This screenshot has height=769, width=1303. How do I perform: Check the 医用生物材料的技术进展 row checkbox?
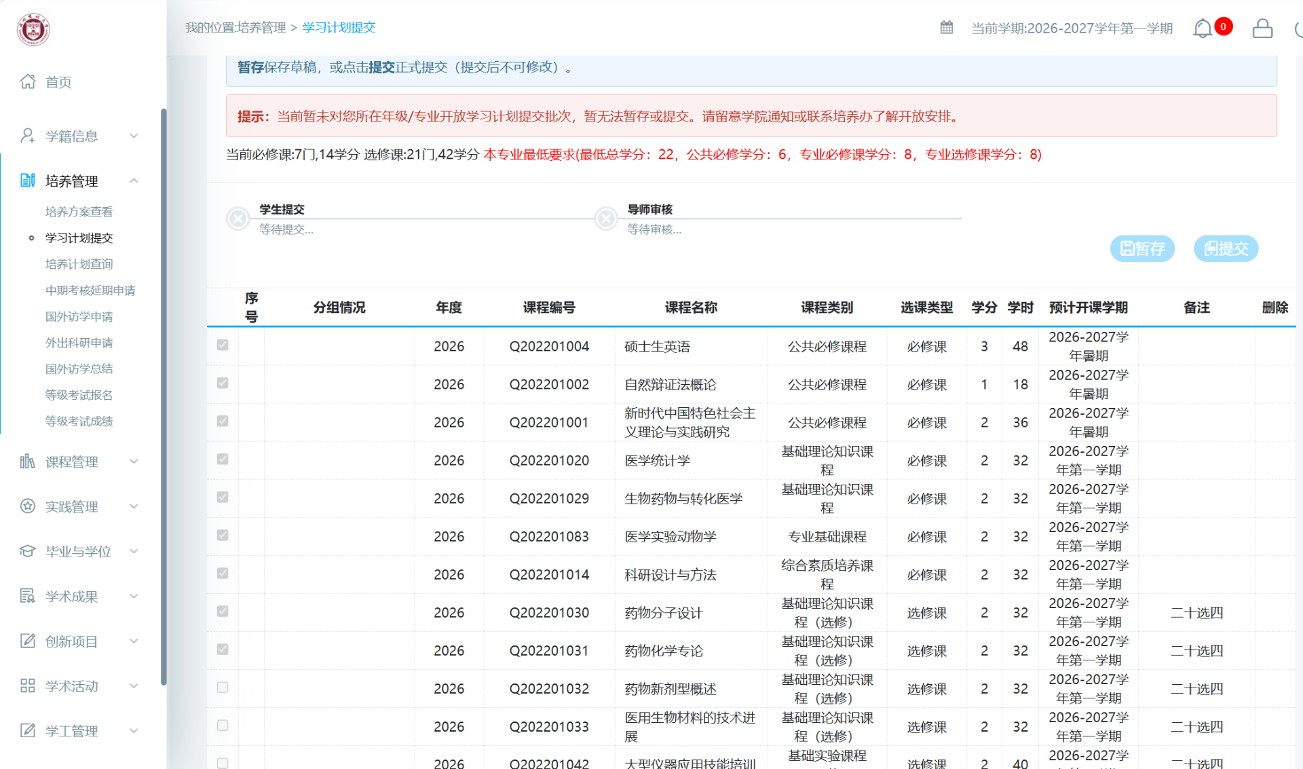coord(223,725)
